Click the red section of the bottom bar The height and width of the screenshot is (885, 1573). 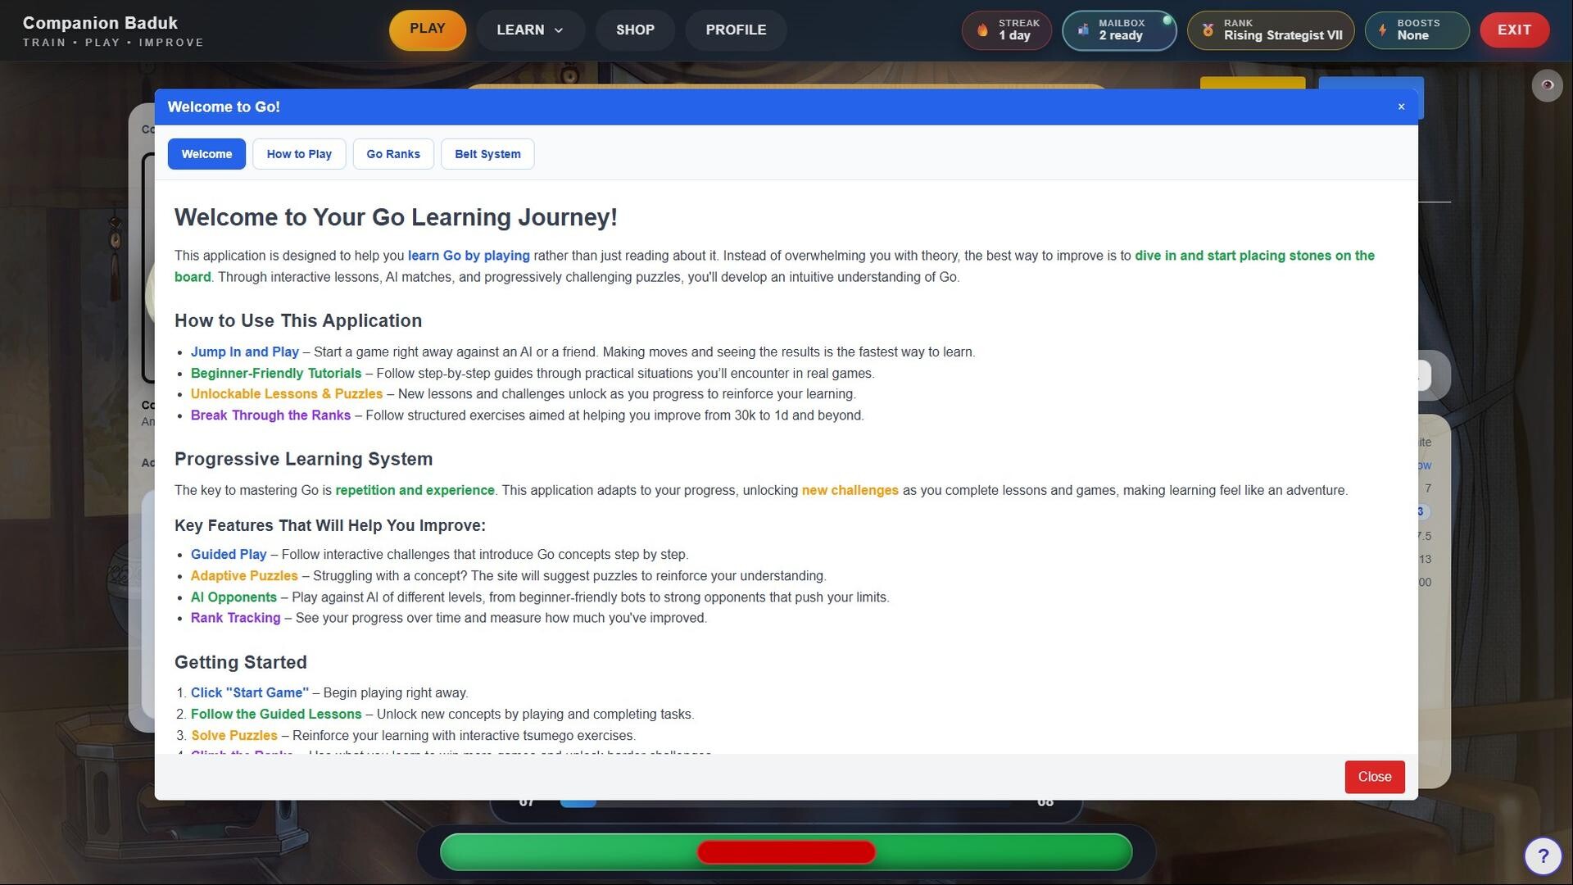pos(786,853)
